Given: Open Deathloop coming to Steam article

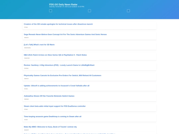Looking at the screenshot, I should [52, 116].
